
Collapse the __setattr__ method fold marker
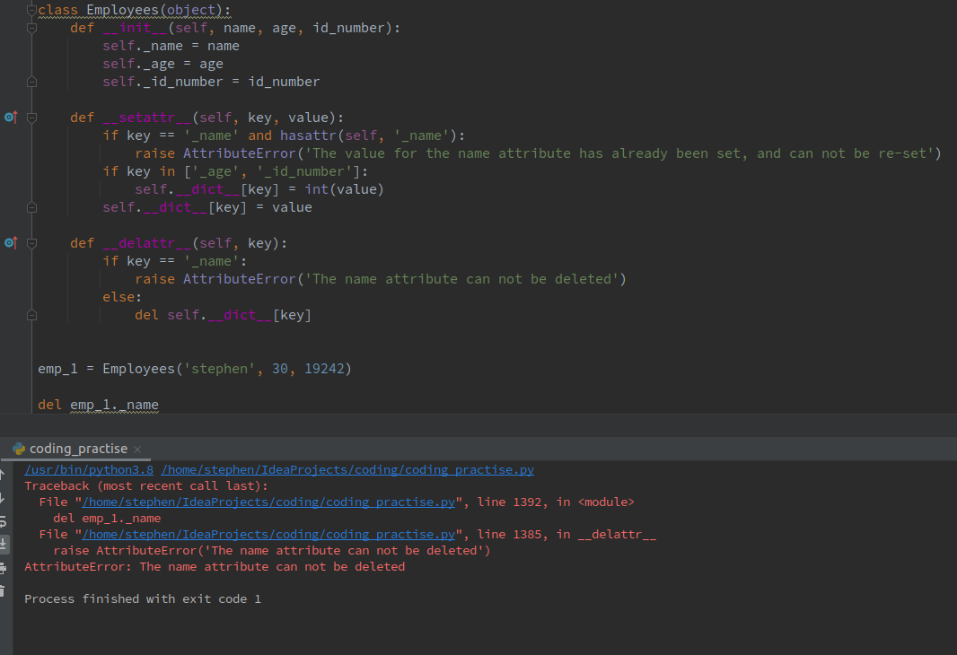[31, 118]
